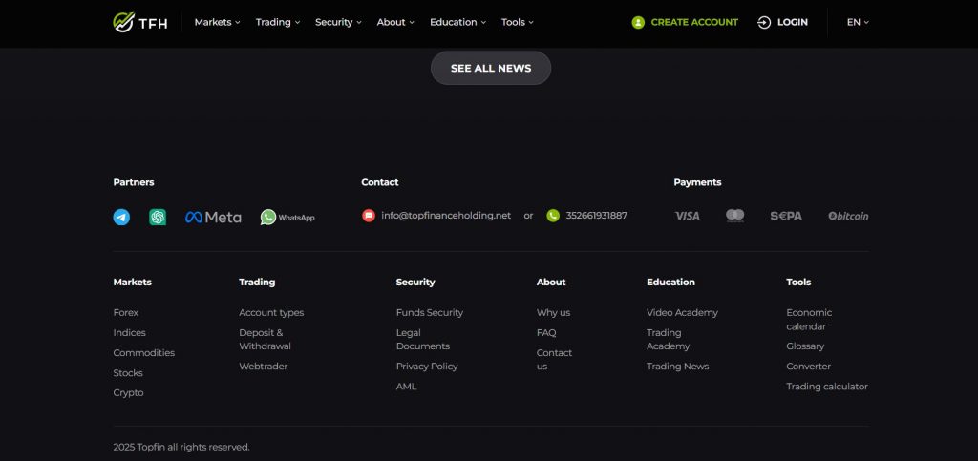Viewport: 978px width, 461px height.
Task: Click the CREATE ACCOUNT button
Action: pyautogui.click(x=685, y=22)
